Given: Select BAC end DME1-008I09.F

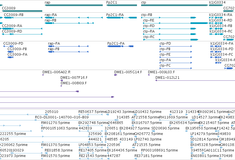Looking at the screenshot, I should pos(62,86).
